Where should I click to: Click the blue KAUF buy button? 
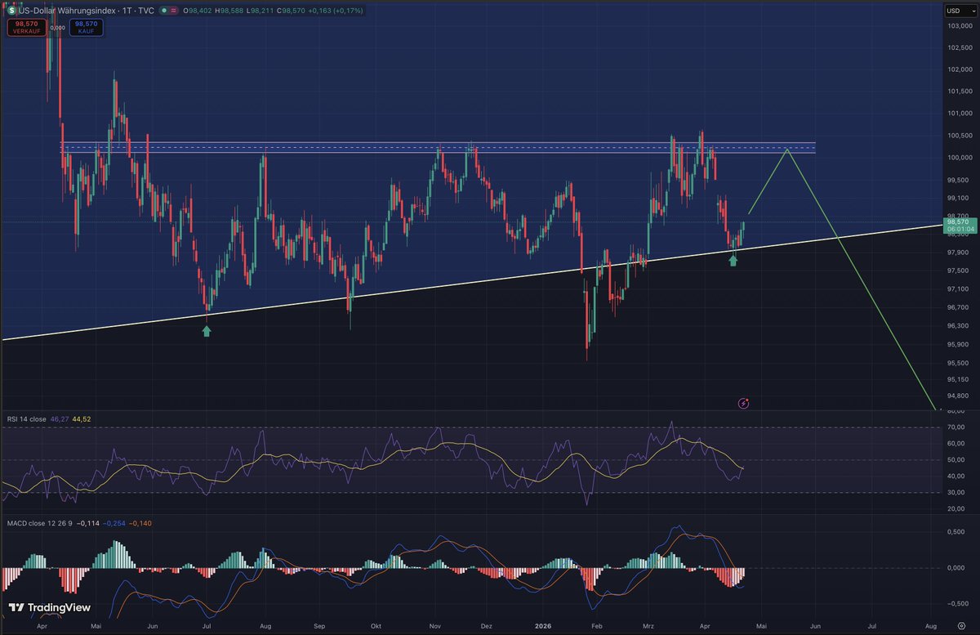point(86,27)
